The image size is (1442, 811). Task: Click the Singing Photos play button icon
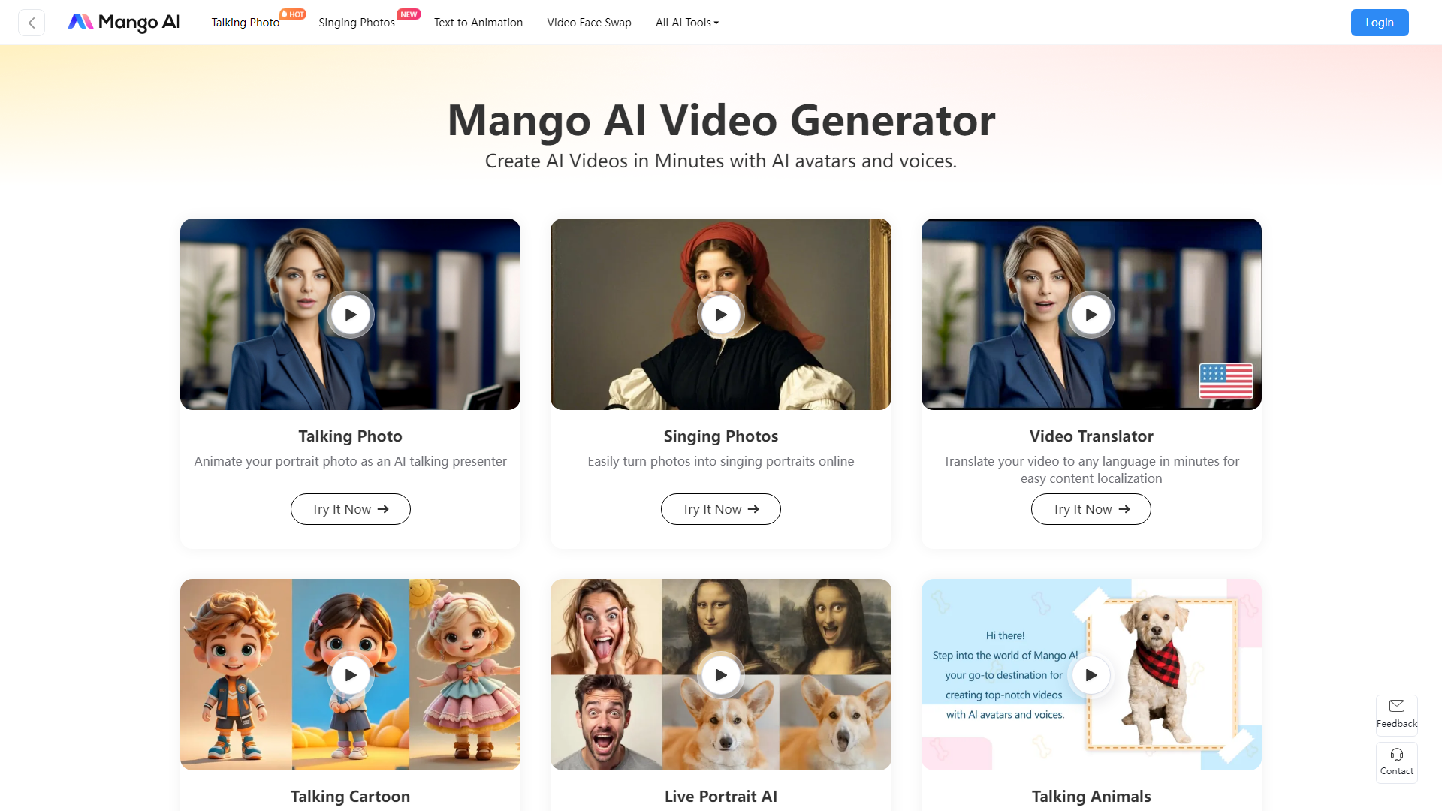click(x=721, y=315)
